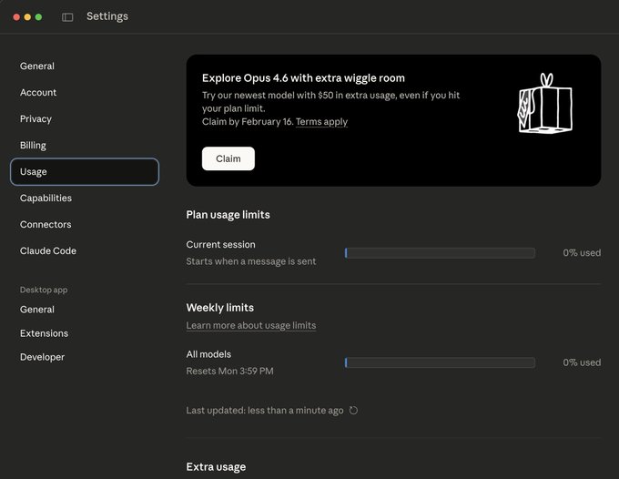Claim the $50 extra usage offer
The height and width of the screenshot is (479, 619).
coord(228,158)
